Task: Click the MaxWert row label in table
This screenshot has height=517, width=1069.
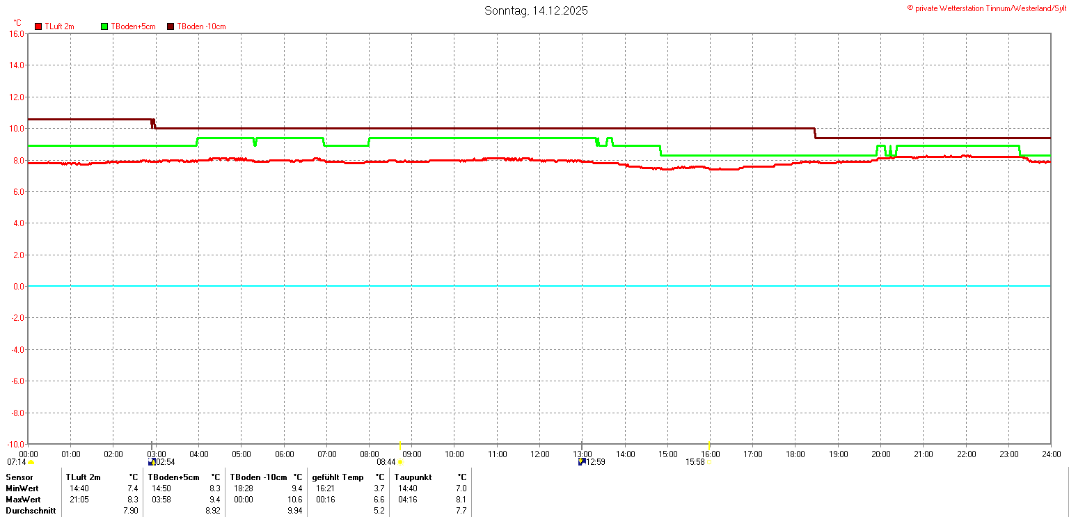Action: pos(24,500)
